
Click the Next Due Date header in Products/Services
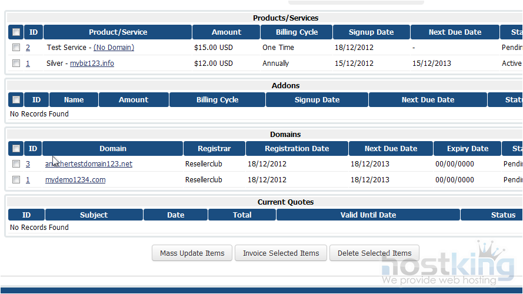coord(454,32)
